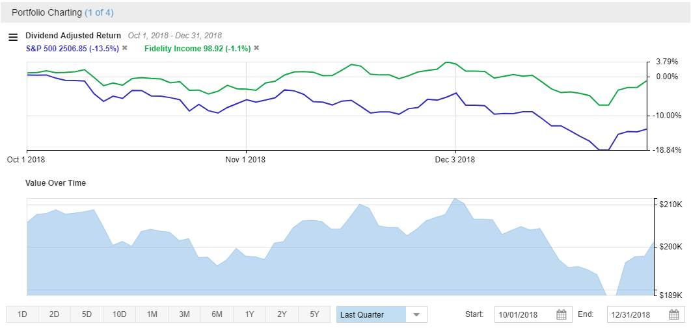Remove the Fidelity Income series
The width and height of the screenshot is (691, 328).
[256, 48]
